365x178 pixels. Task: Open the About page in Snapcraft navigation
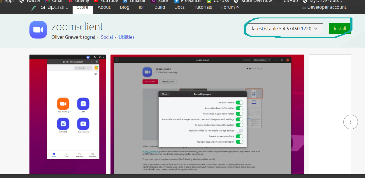(104, 7)
